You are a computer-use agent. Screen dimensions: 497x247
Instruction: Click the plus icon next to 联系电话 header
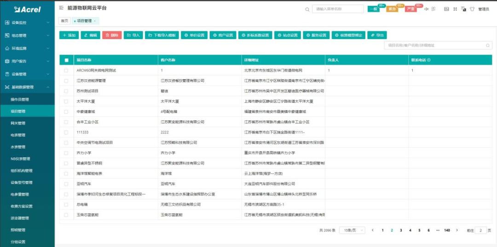(429, 60)
